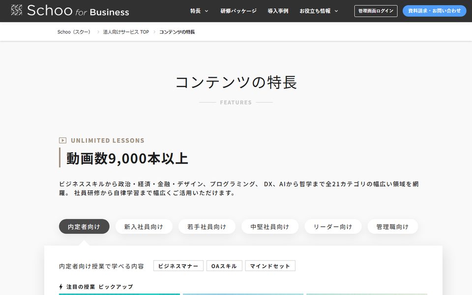
Task: Click the Schoo for Business logo
Action: pos(70,11)
